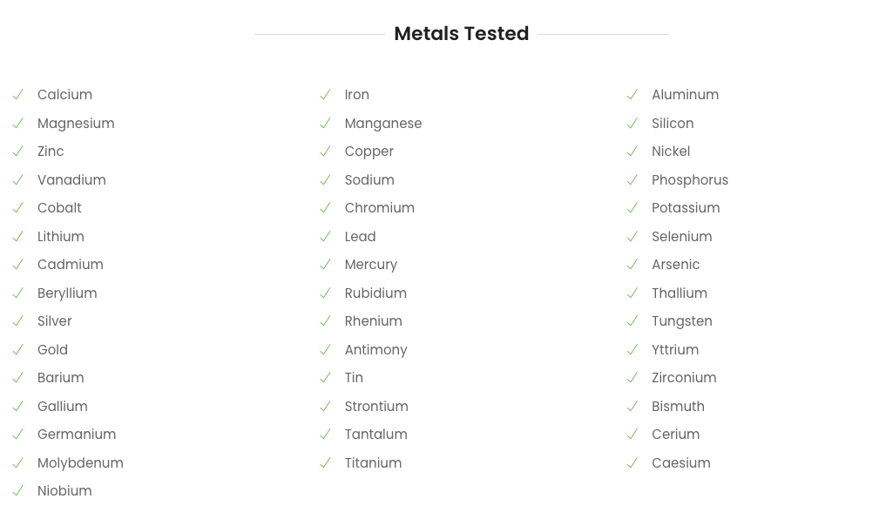This screenshot has width=886, height=519.
Task: Click the checkmark icon beside Cobalt
Action: pyautogui.click(x=18, y=208)
